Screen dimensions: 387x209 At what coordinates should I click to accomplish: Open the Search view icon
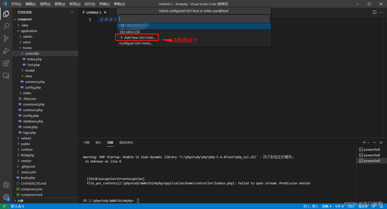click(x=6, y=26)
